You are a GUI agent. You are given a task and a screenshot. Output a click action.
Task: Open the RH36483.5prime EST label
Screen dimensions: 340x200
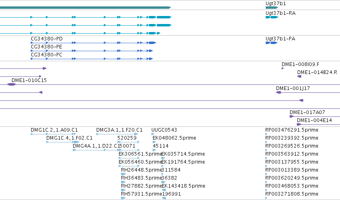point(141,178)
